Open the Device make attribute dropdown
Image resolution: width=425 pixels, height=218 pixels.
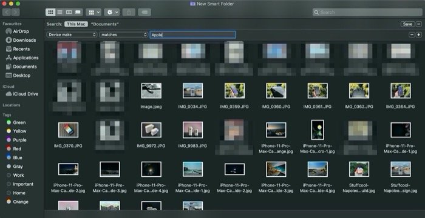coord(72,35)
